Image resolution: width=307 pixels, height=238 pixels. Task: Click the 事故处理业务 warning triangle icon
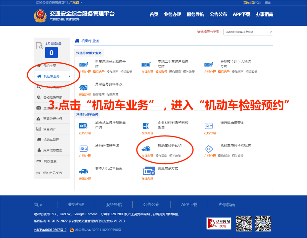click(x=39, y=119)
